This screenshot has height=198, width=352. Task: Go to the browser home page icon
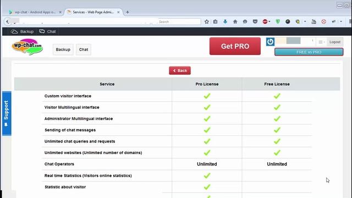click(x=235, y=21)
